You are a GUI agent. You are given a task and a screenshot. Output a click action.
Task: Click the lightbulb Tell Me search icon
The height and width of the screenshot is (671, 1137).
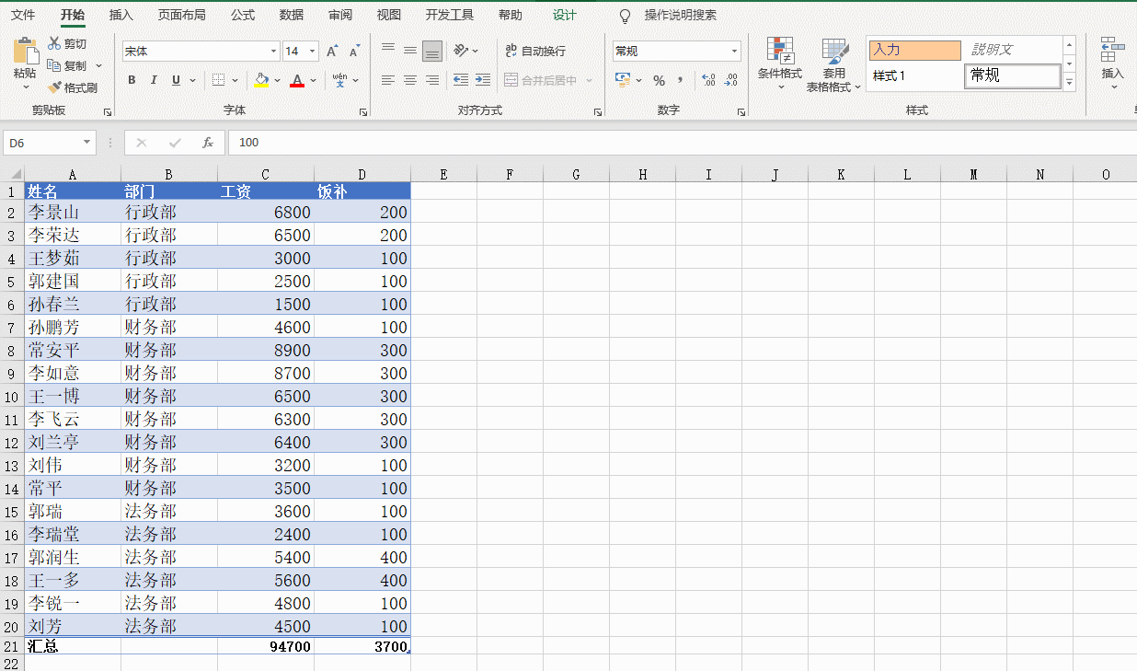(626, 16)
